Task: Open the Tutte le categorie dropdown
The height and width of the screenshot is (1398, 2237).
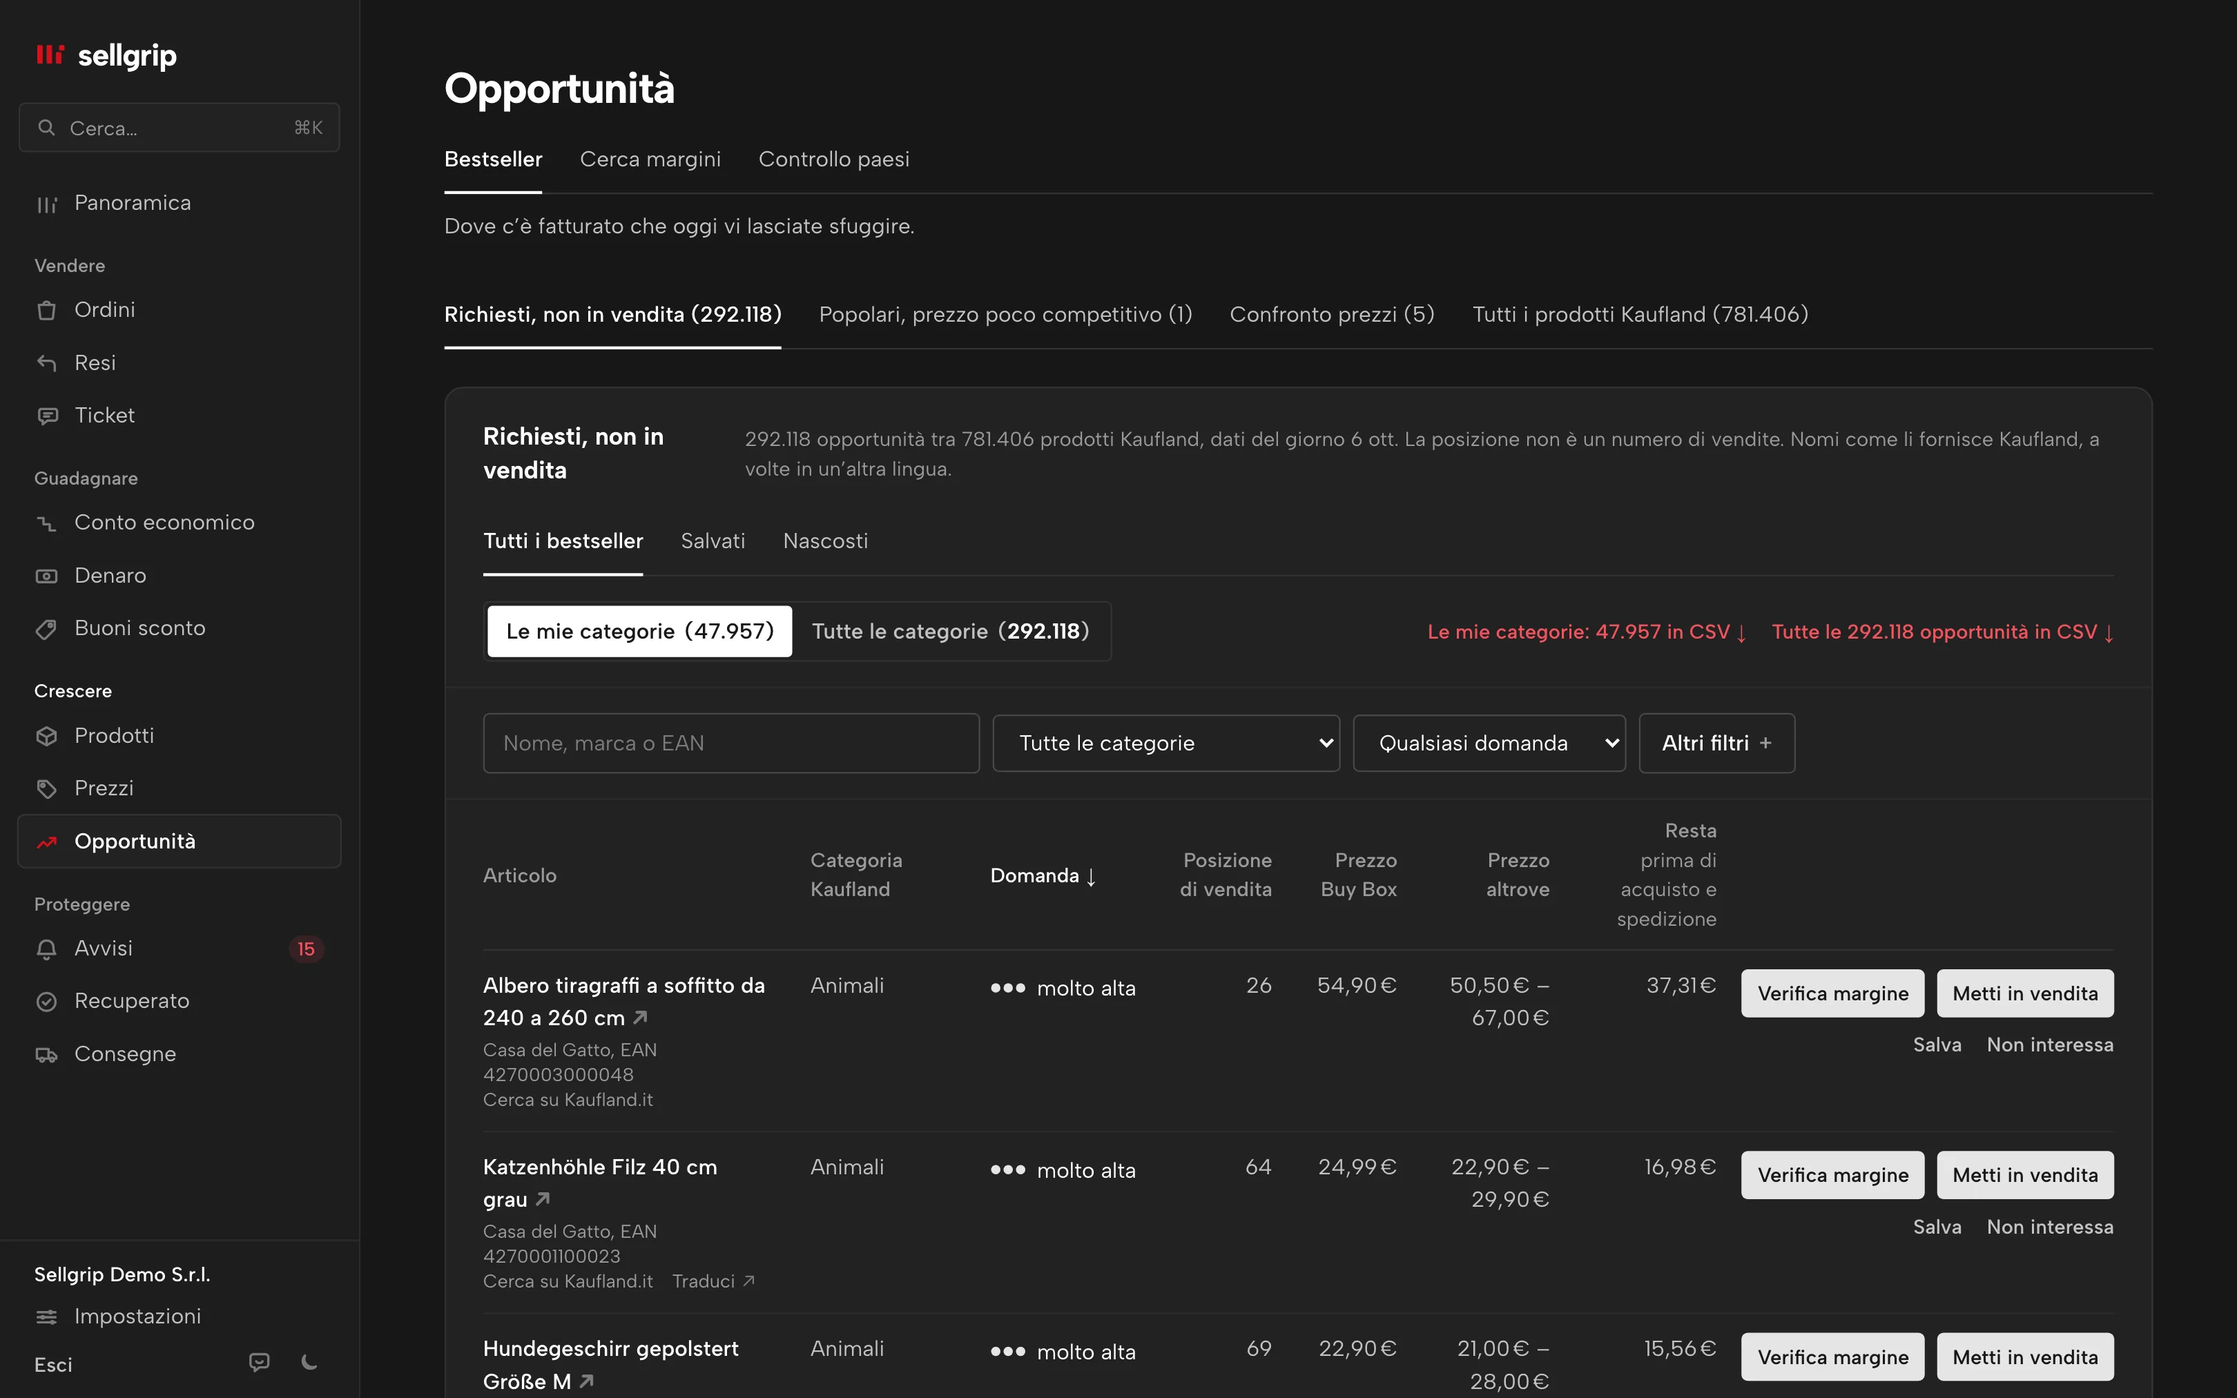Action: pyautogui.click(x=1165, y=744)
